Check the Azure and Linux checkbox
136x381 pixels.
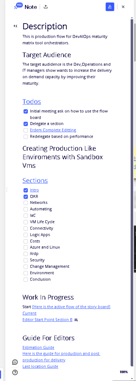(x=26, y=247)
